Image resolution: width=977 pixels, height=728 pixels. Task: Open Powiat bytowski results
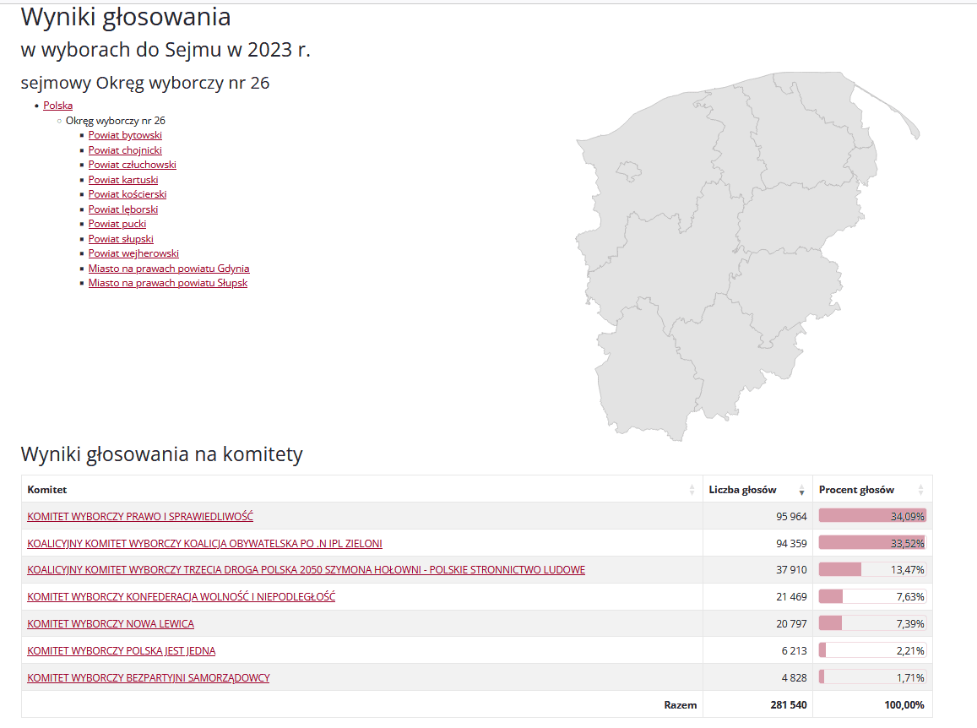[x=125, y=135]
